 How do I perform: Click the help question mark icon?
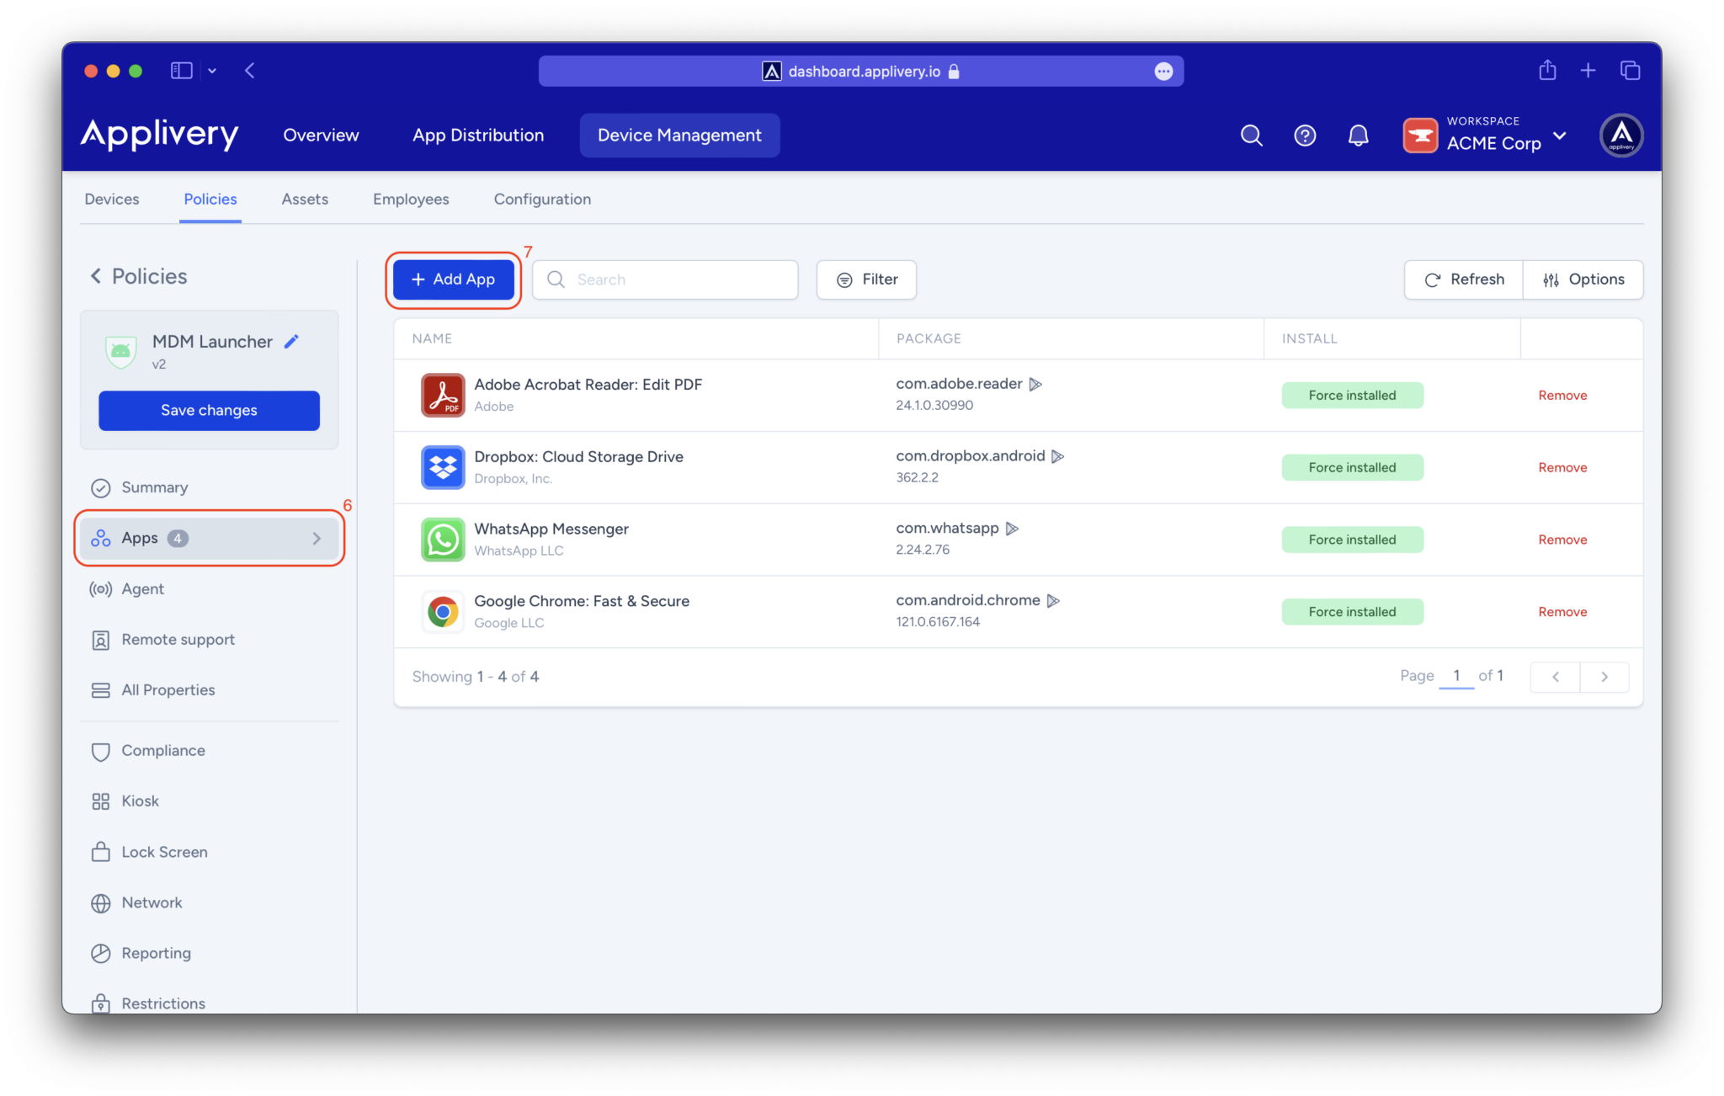[x=1304, y=135]
